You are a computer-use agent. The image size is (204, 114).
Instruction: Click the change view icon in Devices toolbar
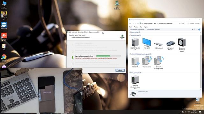coord(193,29)
